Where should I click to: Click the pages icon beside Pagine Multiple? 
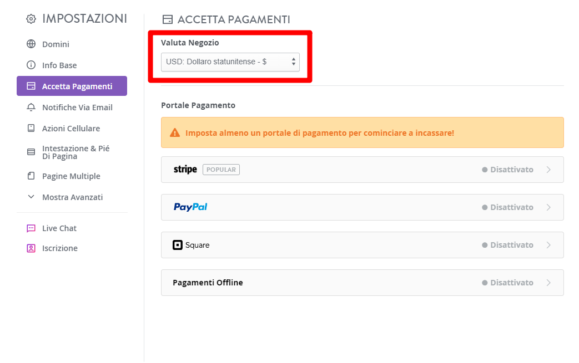(31, 176)
